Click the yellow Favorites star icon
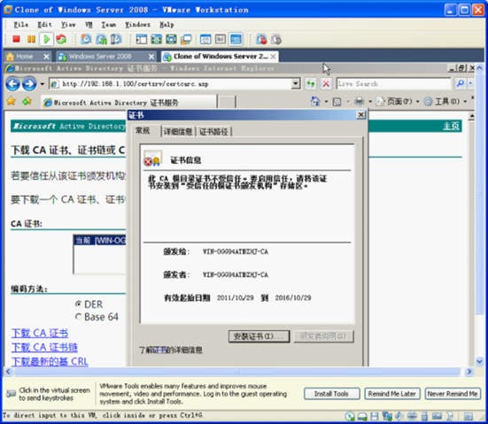 [x=12, y=101]
